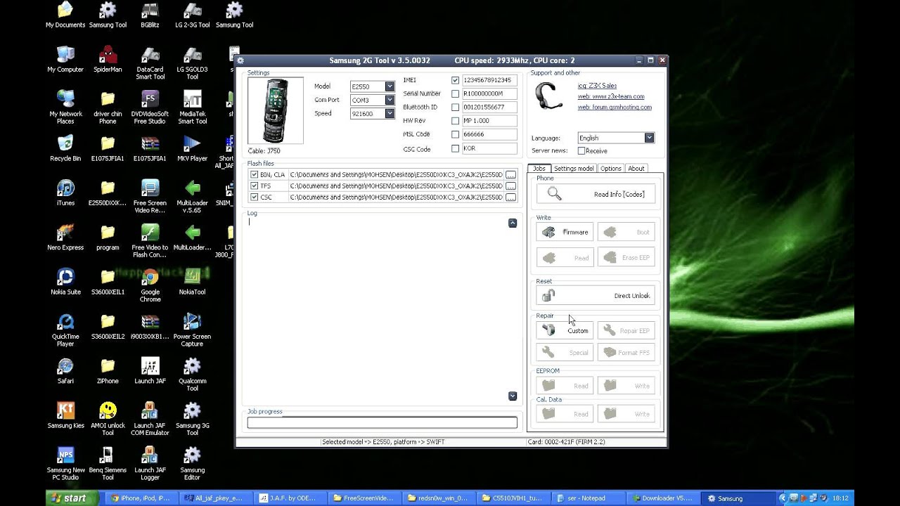Click the log scroll-up arrow button
The image size is (900, 506).
click(513, 223)
